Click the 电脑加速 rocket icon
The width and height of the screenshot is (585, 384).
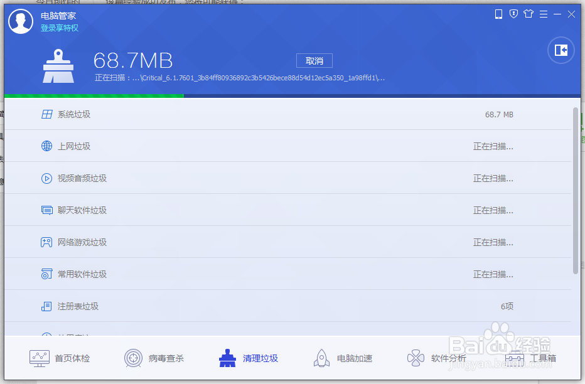pyautogui.click(x=321, y=358)
